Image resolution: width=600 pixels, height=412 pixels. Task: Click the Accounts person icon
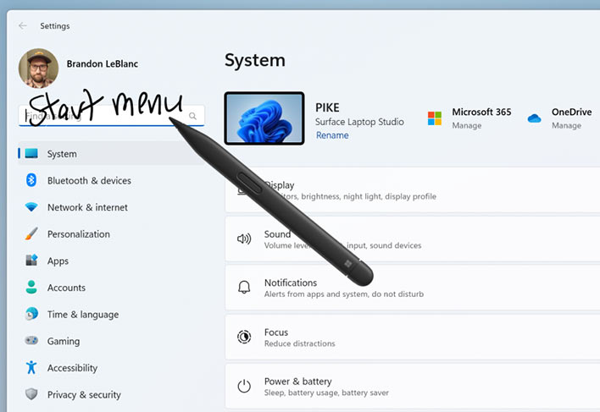(31, 287)
